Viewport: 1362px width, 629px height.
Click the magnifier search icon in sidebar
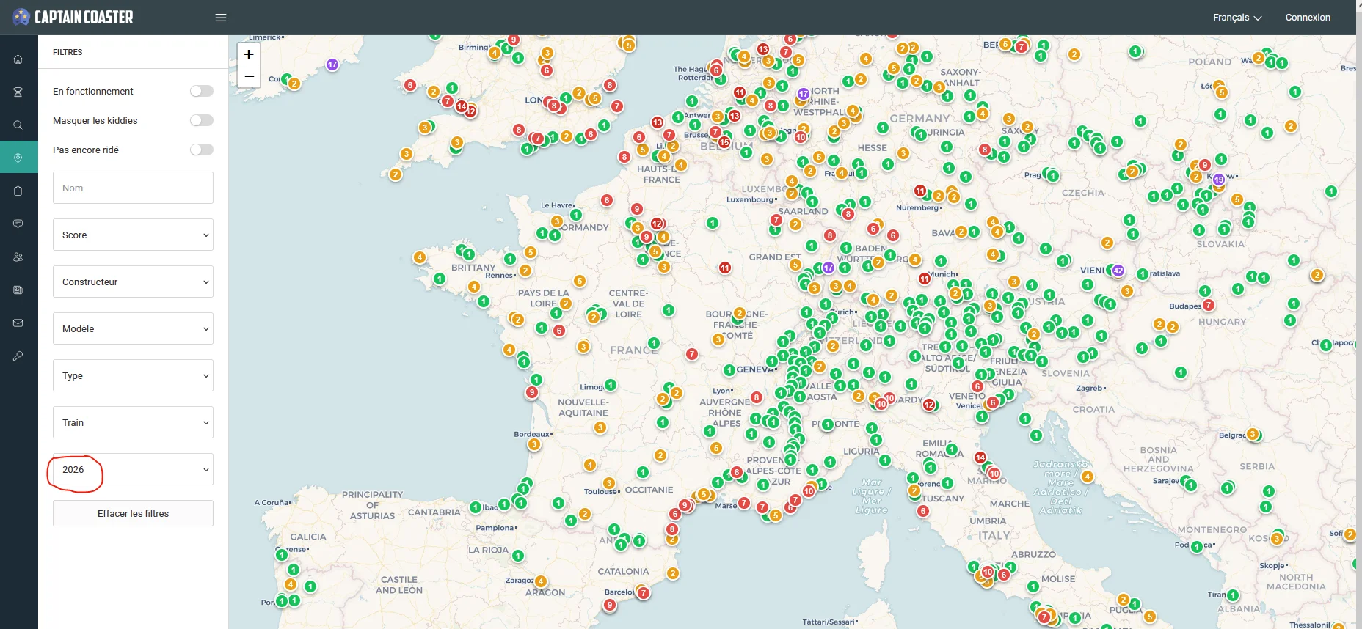point(18,125)
